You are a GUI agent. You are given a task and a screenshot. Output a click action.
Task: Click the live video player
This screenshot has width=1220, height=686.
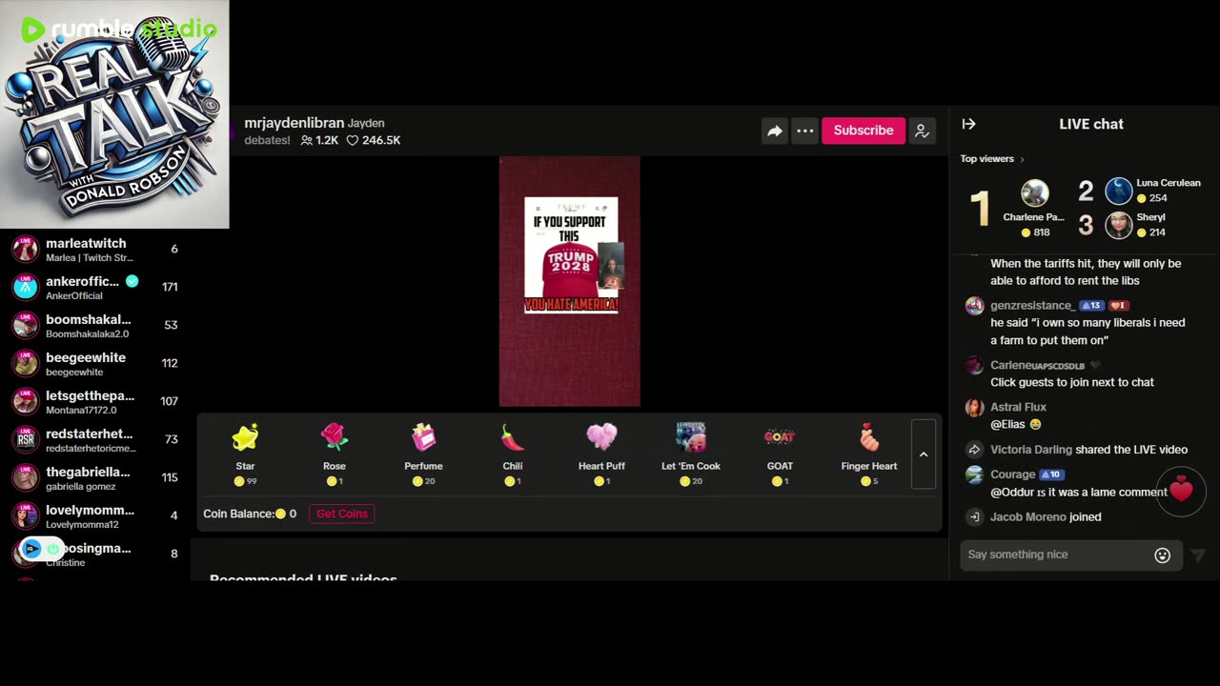click(x=570, y=282)
